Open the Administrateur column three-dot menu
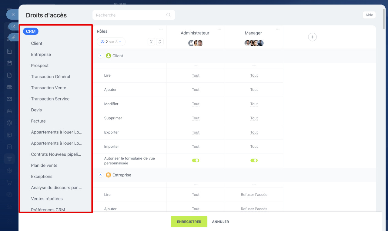The height and width of the screenshot is (231, 388). coord(219,29)
